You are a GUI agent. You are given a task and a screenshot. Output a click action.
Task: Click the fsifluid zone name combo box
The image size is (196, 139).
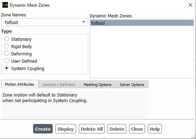click(45, 22)
